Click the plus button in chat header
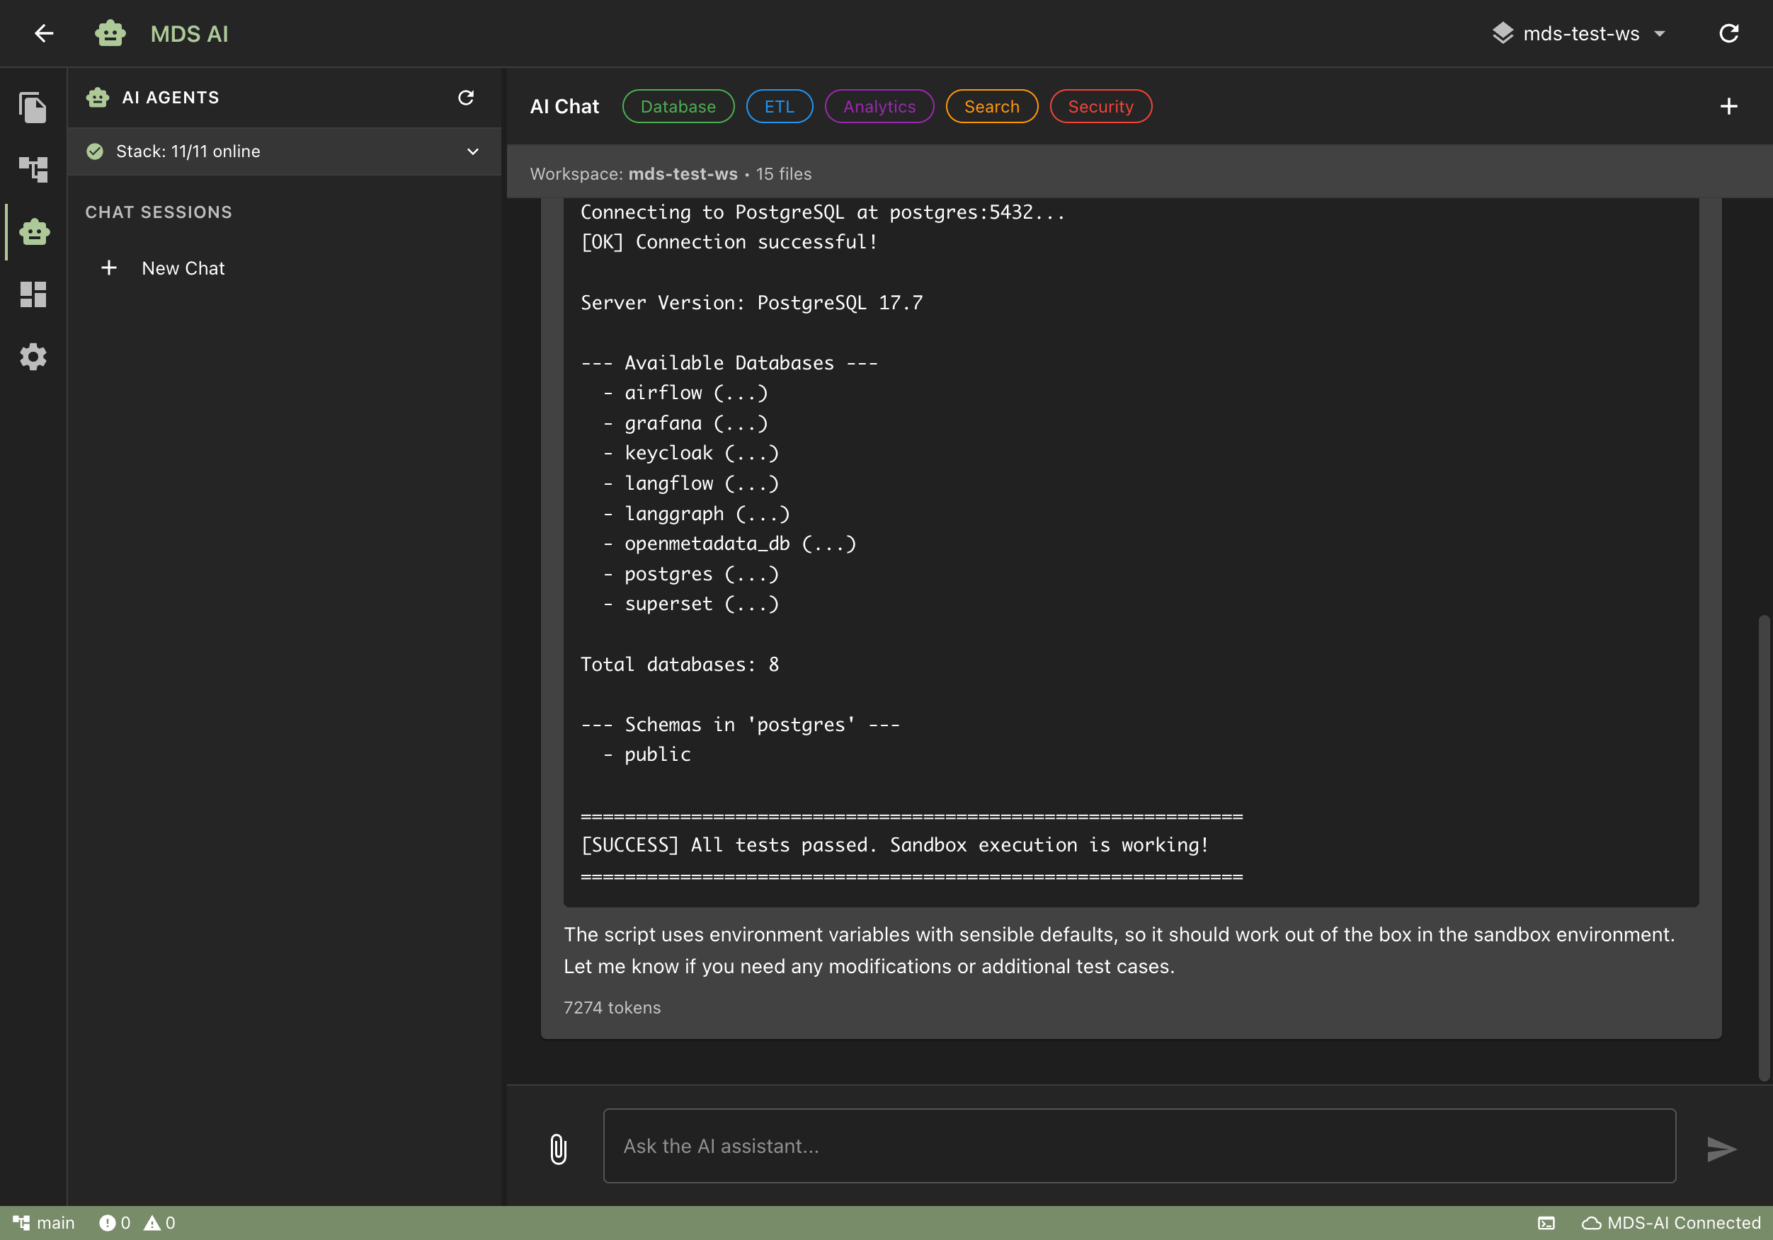 pyautogui.click(x=1728, y=107)
